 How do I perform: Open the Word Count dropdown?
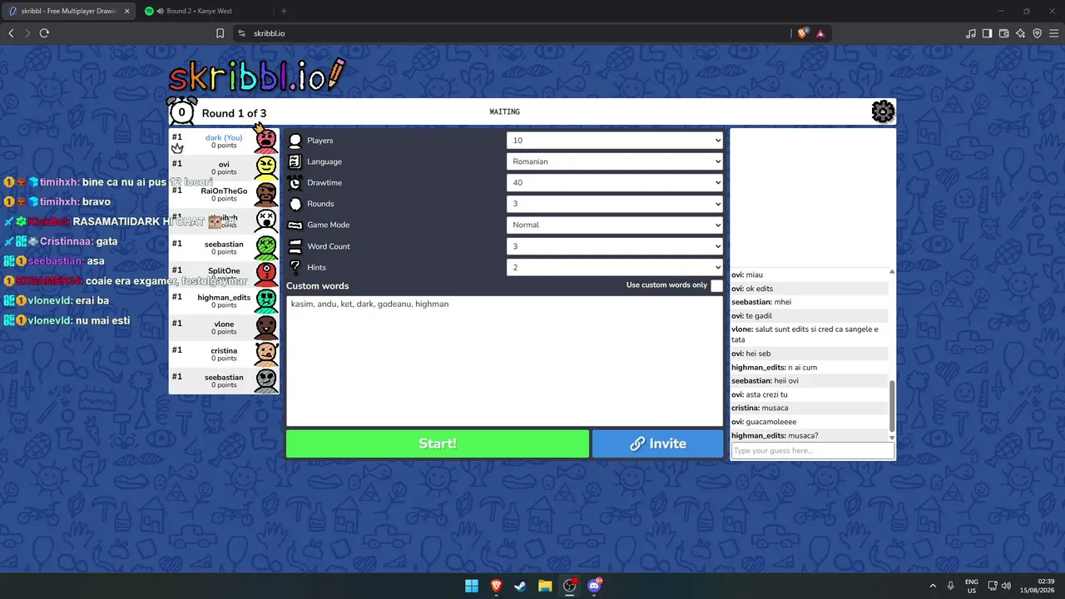click(x=615, y=246)
